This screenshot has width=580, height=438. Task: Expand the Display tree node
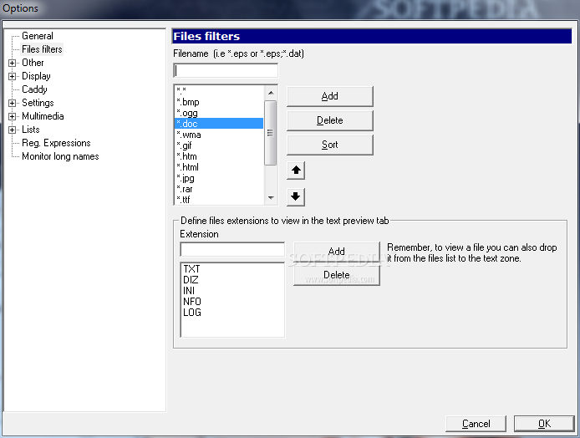(x=13, y=76)
